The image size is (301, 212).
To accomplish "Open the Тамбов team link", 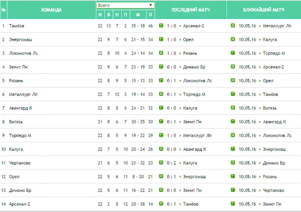I will coord(16,26).
